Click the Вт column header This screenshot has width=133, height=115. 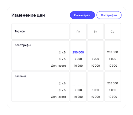click(96, 32)
